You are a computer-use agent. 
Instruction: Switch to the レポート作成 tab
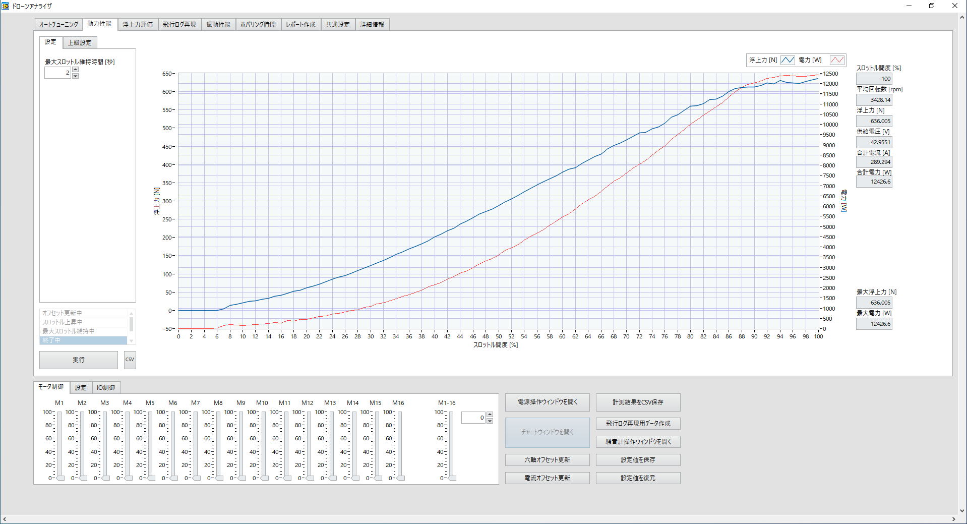(301, 24)
